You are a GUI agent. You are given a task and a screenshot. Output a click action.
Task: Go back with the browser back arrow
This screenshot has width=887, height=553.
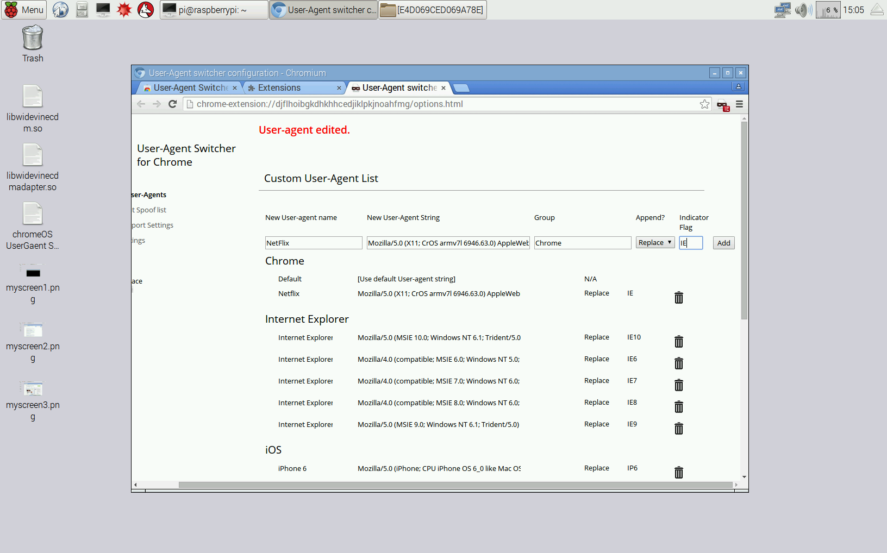[141, 104]
